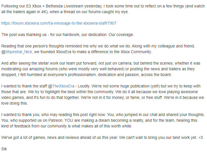The width and height of the screenshot is (207, 154).
Task: Click the @Shpeshal_Nick mention link
Action: click(x=17, y=52)
